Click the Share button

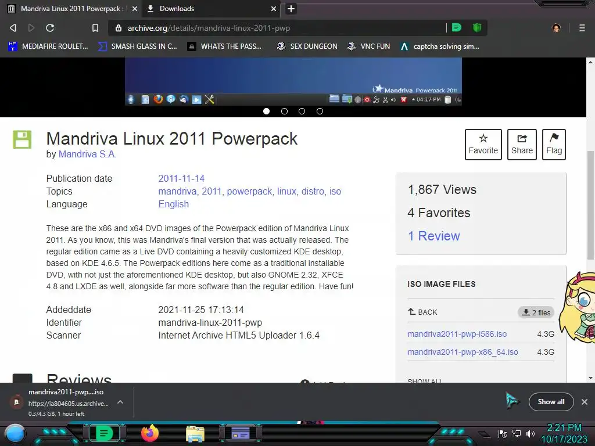pos(522,145)
